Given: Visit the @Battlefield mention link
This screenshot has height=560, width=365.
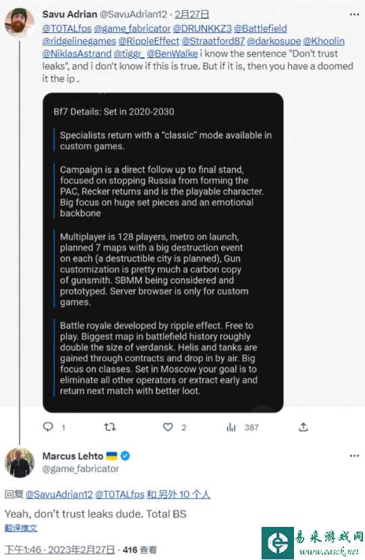Looking at the screenshot, I should click(x=260, y=28).
